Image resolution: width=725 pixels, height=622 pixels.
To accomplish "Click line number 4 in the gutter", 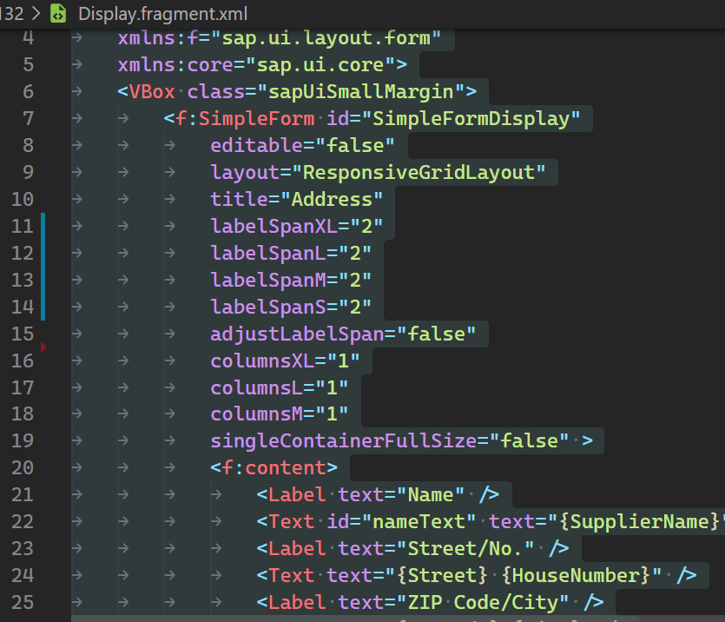I will pyautogui.click(x=28, y=38).
